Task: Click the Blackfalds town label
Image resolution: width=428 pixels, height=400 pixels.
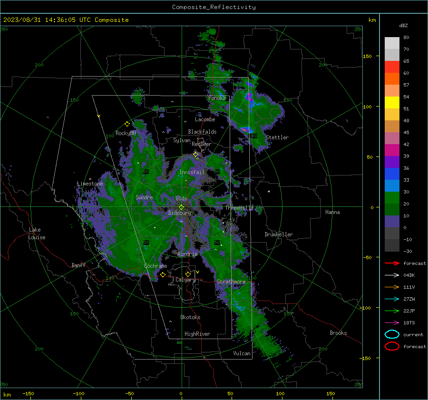Action: [202, 132]
